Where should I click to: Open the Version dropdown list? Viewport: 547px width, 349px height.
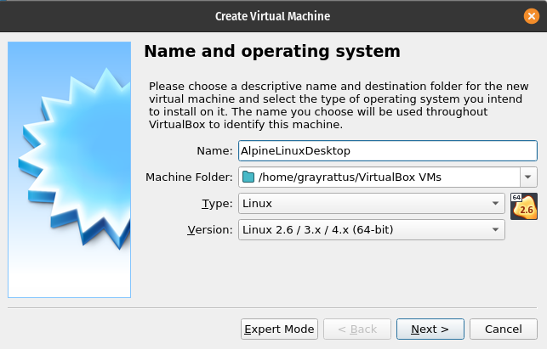click(372, 230)
